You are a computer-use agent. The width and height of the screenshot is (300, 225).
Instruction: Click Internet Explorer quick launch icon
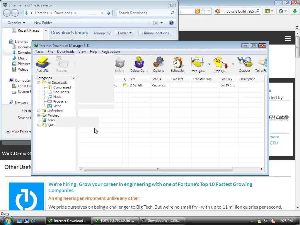pos(33,221)
